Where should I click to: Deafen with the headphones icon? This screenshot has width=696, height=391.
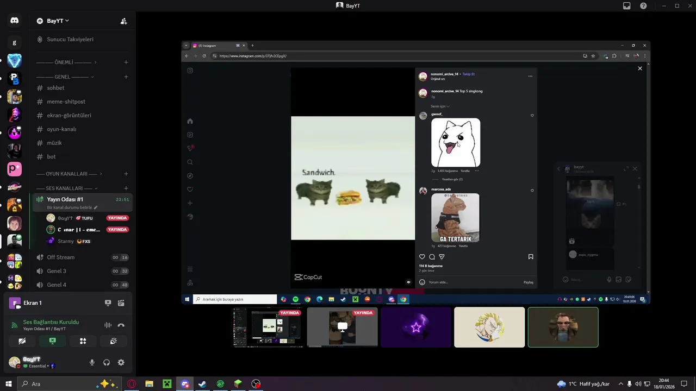click(x=107, y=362)
